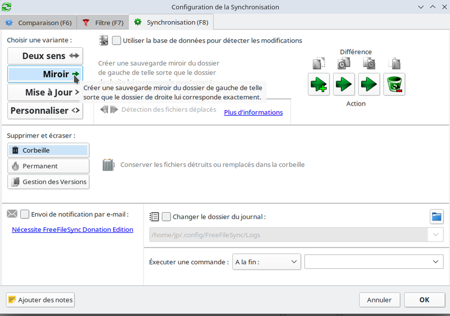
Task: Click the moved files detection arrows icon
Action: (x=109, y=109)
